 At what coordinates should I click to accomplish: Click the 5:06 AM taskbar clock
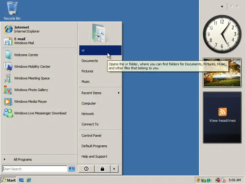(x=235, y=180)
